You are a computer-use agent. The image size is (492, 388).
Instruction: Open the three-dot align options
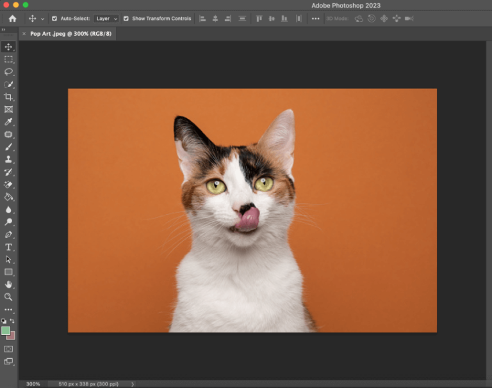[315, 19]
